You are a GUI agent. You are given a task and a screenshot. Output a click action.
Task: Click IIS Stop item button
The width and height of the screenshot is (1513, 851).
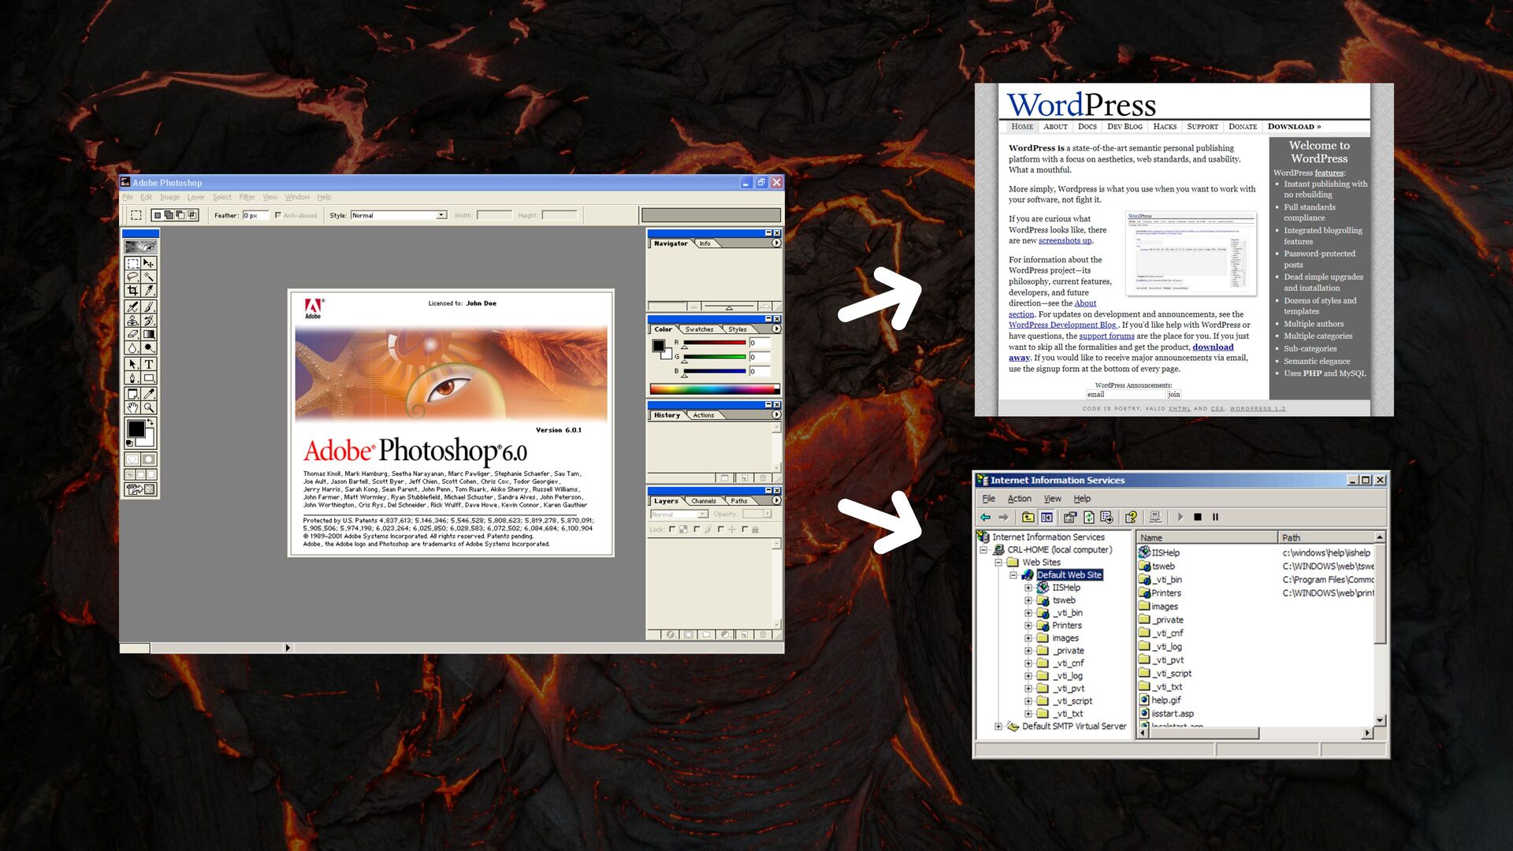pos(1198,518)
